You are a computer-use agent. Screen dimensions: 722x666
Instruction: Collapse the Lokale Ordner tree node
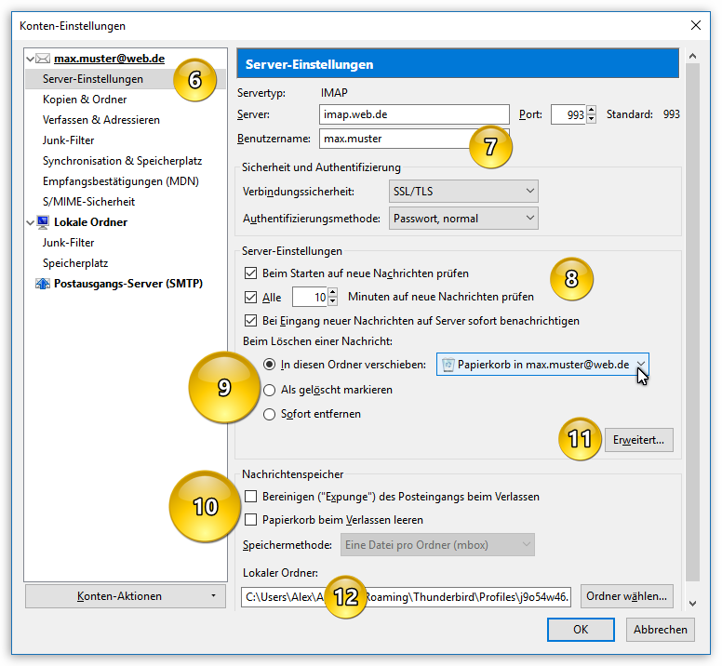pyautogui.click(x=31, y=222)
